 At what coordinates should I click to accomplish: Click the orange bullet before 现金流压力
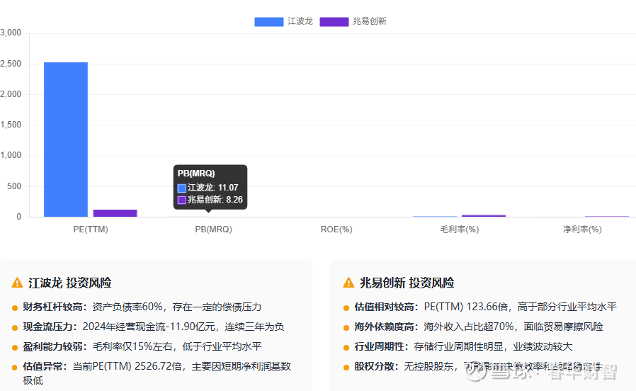[x=15, y=327]
